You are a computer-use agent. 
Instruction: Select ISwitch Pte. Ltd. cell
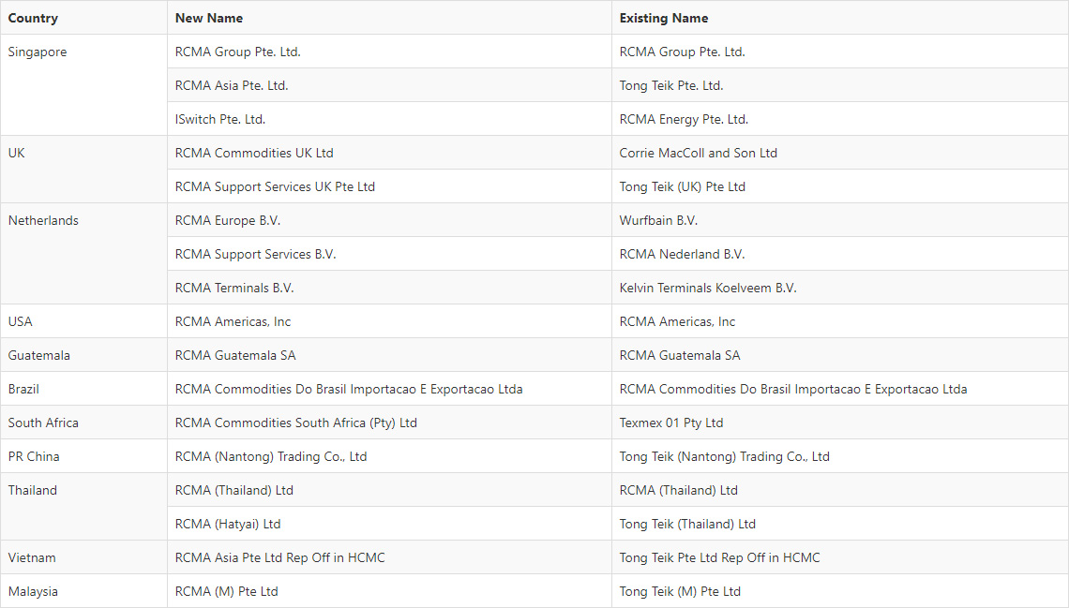click(x=389, y=119)
